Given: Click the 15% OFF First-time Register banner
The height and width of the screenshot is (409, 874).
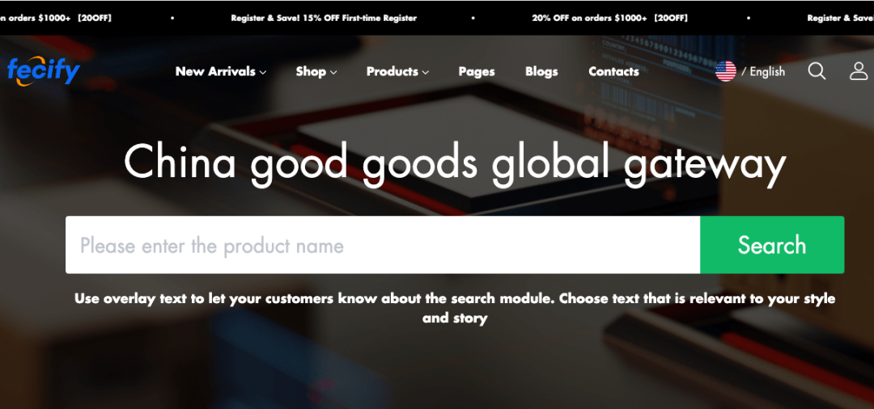Looking at the screenshot, I should [324, 18].
